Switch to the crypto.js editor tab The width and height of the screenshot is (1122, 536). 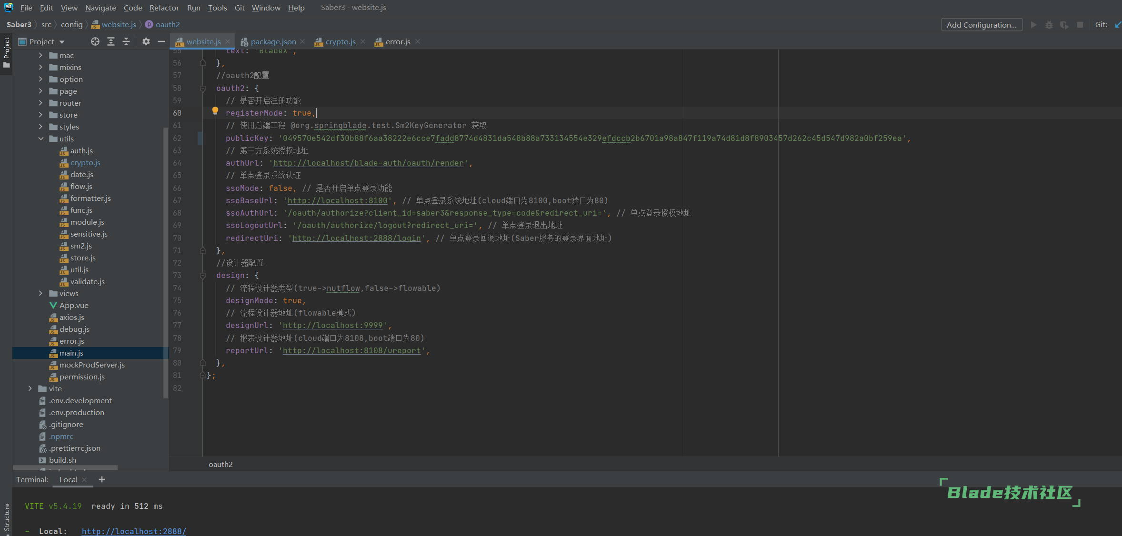340,42
